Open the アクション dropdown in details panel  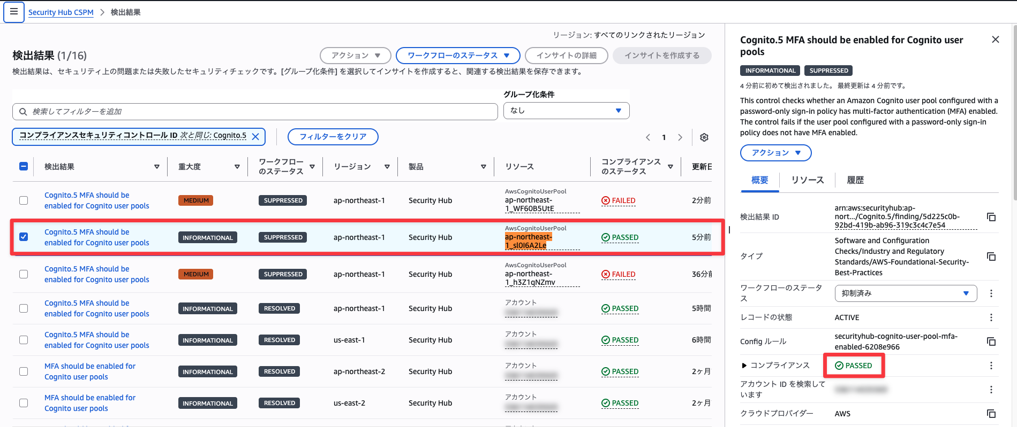[x=775, y=153]
